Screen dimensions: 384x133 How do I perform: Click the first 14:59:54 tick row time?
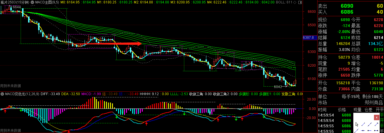pos(326,115)
